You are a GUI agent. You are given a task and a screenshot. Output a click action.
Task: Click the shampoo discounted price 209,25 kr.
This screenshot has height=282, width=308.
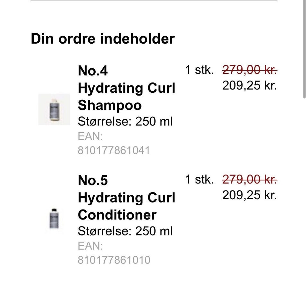pos(250,86)
